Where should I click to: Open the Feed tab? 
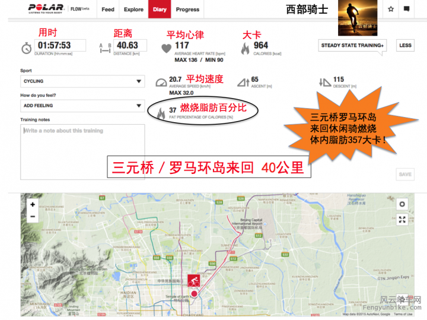coord(108,9)
